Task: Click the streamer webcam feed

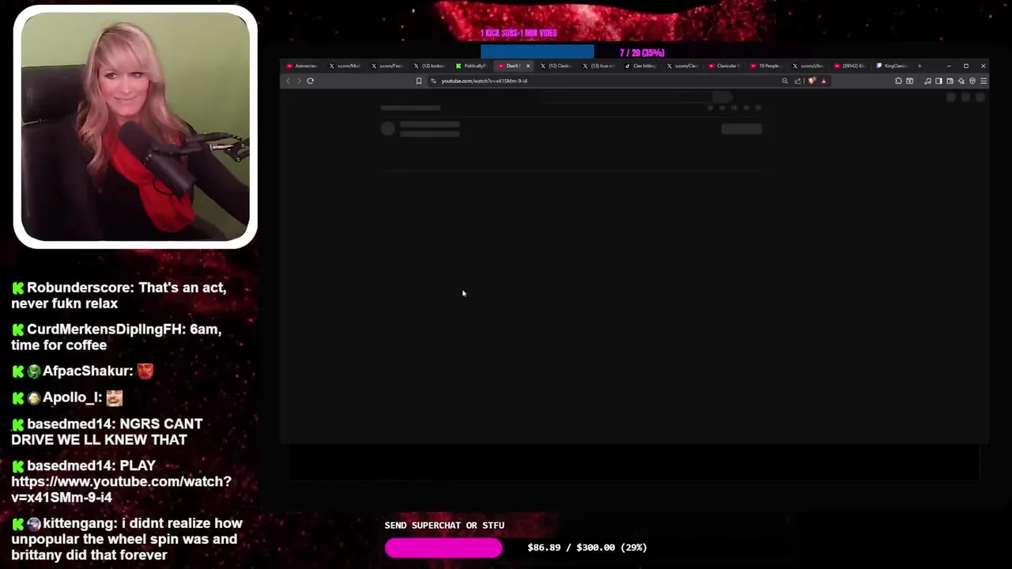Action: click(x=135, y=126)
